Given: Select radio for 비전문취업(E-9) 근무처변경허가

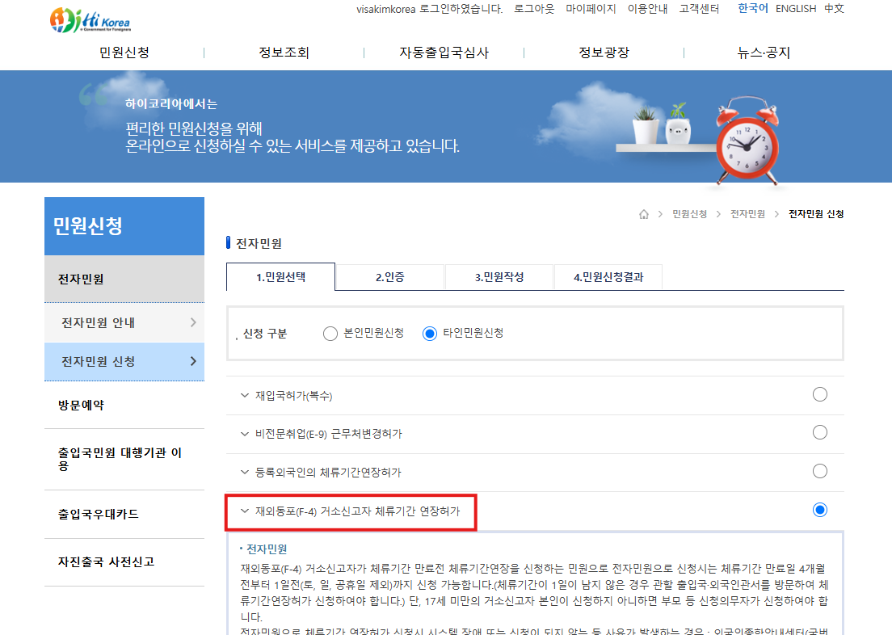Looking at the screenshot, I should (x=820, y=432).
